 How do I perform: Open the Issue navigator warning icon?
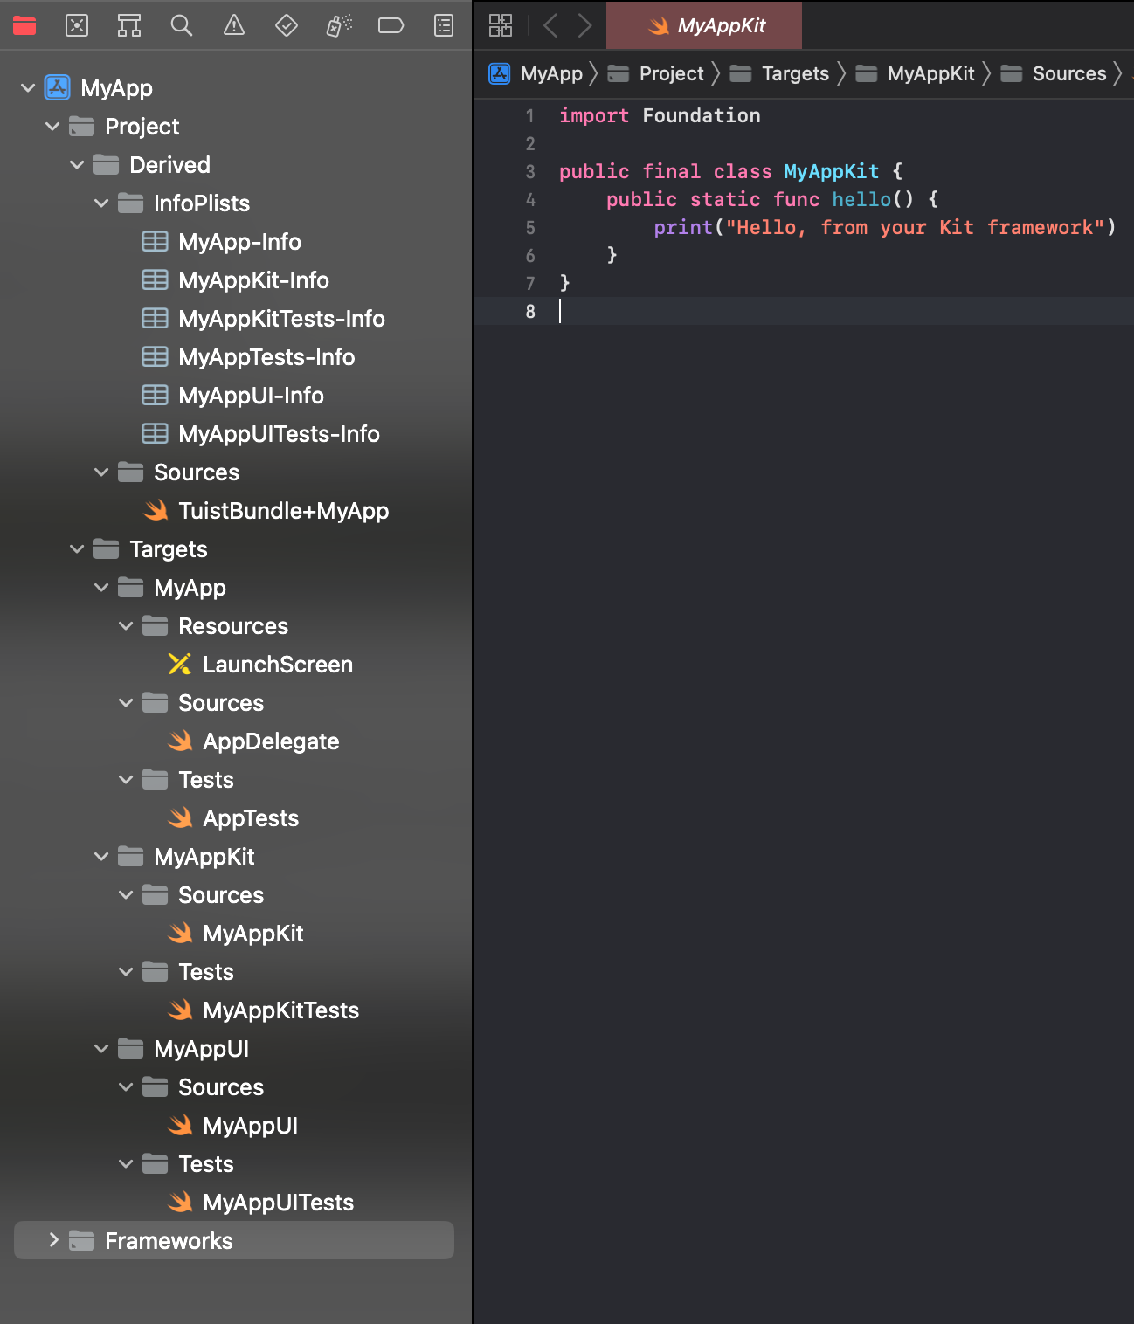pos(234,25)
